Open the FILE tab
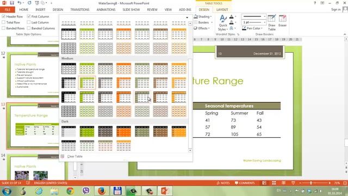 [x=7, y=10]
